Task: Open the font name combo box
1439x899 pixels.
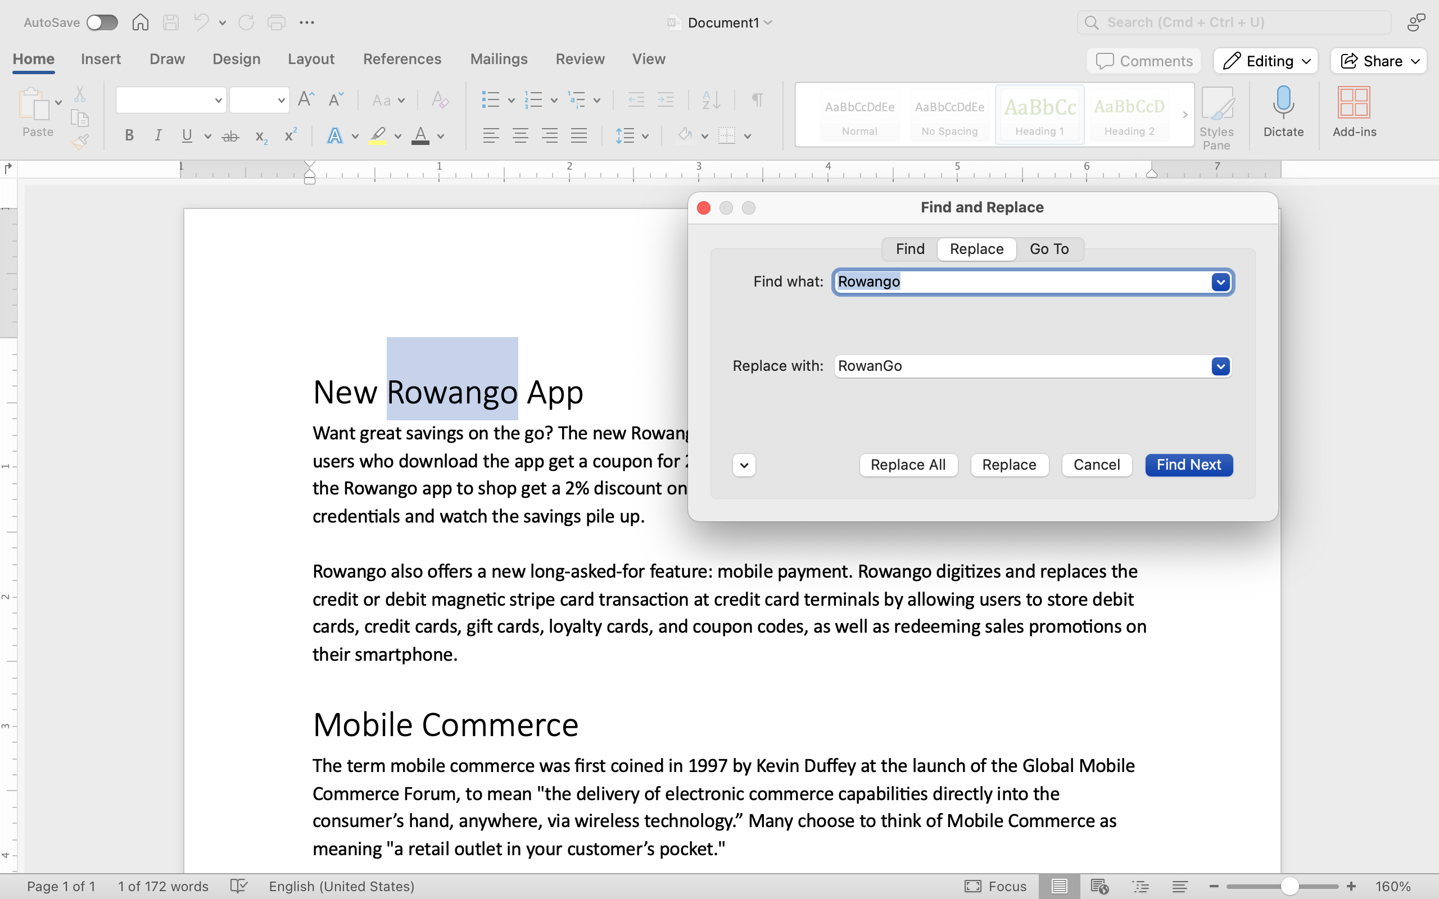Action: (171, 100)
